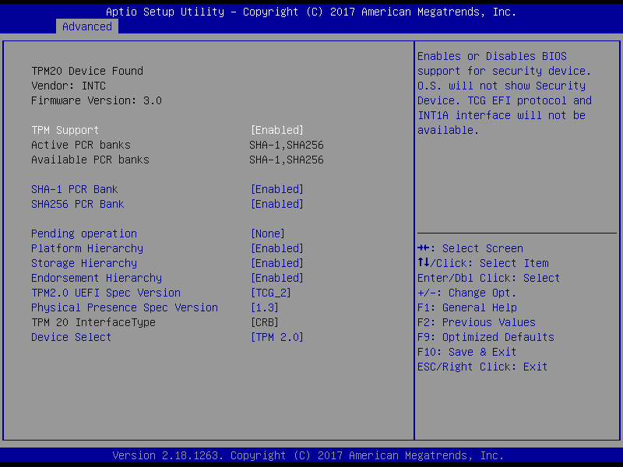Open the Device Select TPM 2.0 dropdown

276,337
